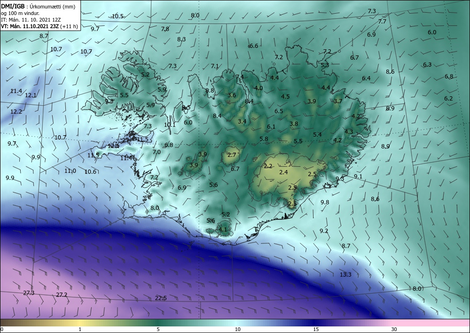Click the '1' label on the color scale
The height and width of the screenshot is (333, 470).
point(80,330)
